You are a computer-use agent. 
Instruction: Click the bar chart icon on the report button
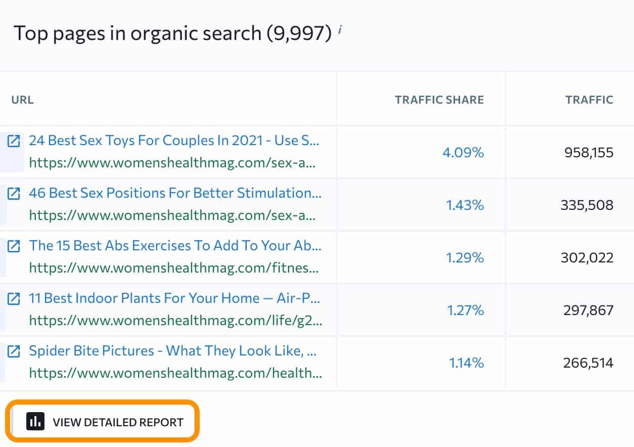[x=35, y=421]
